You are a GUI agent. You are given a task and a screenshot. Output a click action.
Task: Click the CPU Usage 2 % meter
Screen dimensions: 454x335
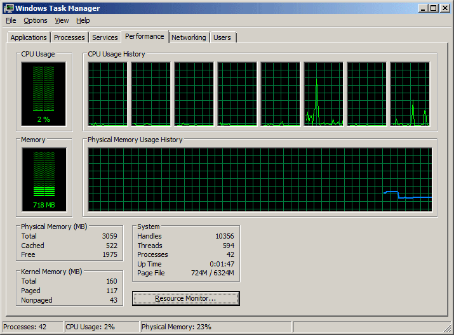[x=43, y=94]
